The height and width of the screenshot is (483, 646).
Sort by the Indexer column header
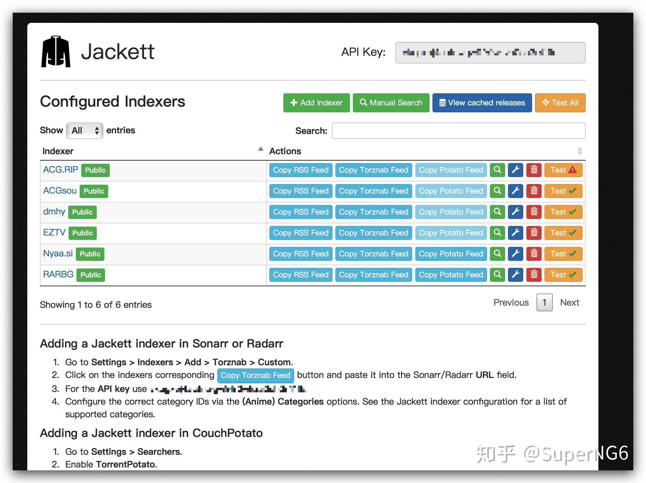(58, 151)
